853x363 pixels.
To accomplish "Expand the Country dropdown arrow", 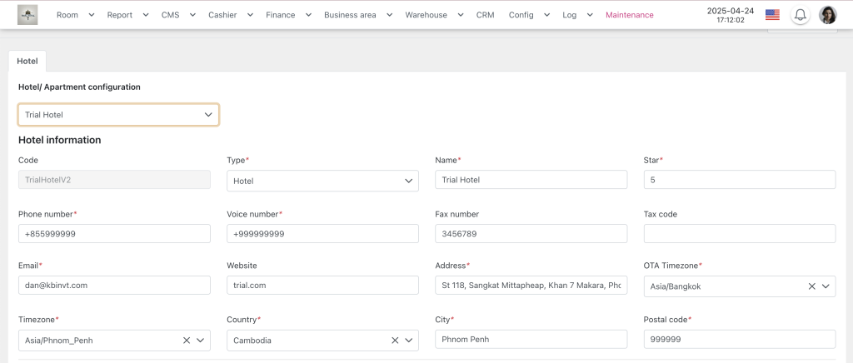I will tap(409, 341).
